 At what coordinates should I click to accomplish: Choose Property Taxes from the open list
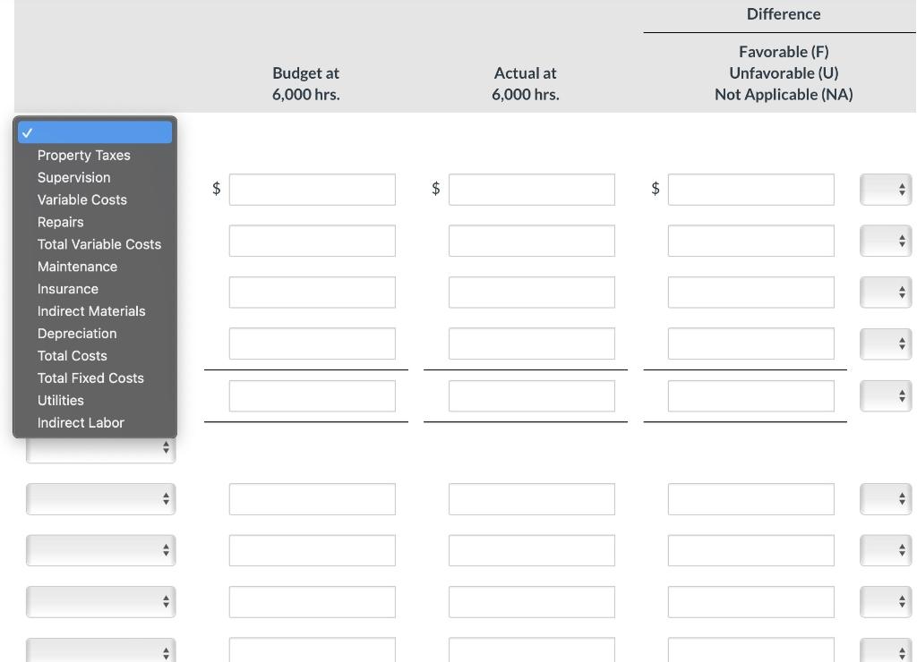(95, 156)
